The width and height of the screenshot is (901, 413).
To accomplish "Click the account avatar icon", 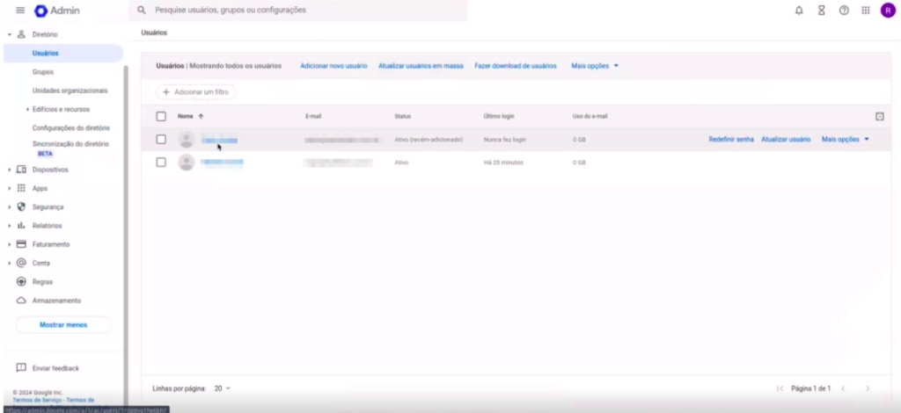I will pyautogui.click(x=887, y=11).
